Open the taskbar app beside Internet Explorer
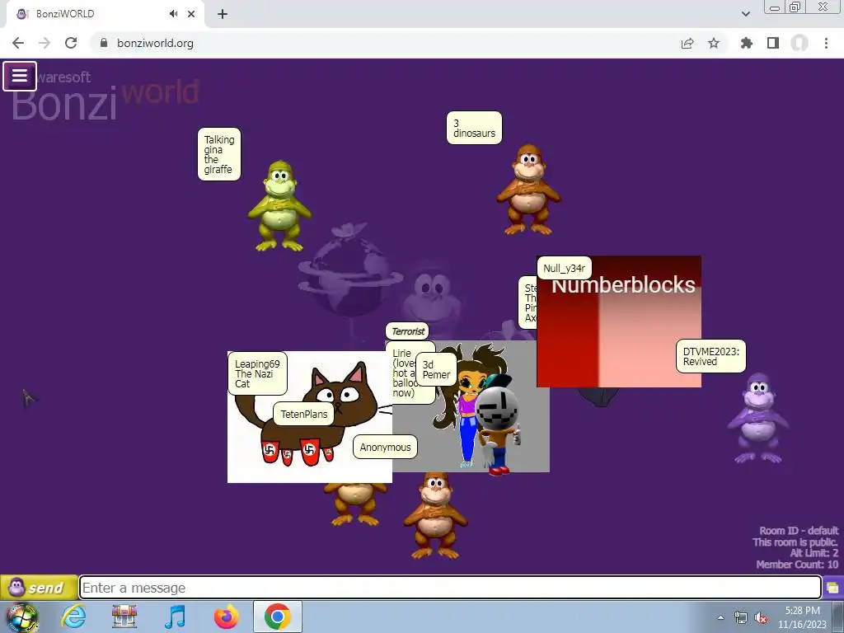Viewport: 844px width, 633px height. click(124, 617)
